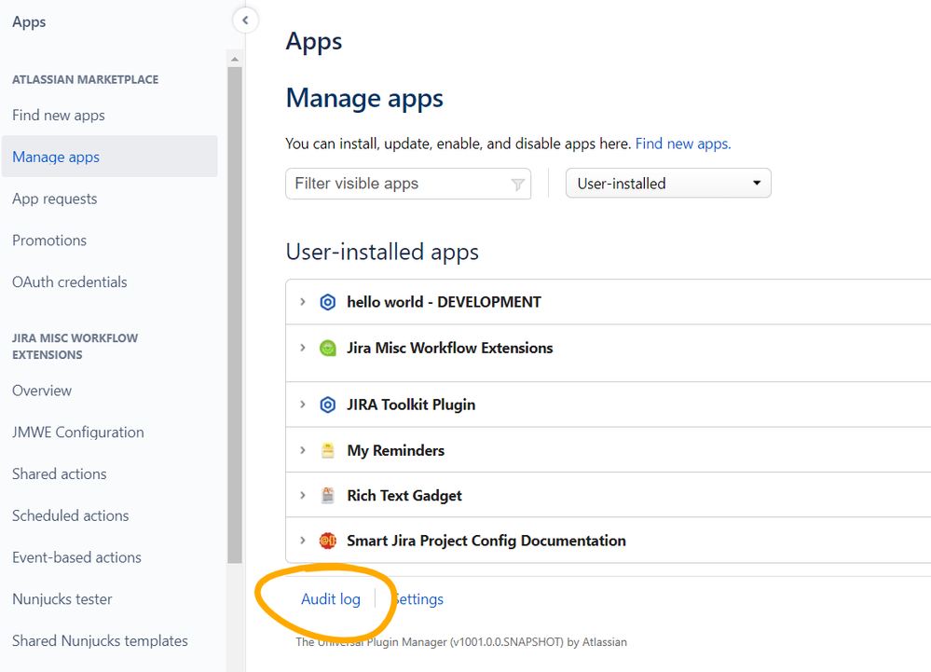The width and height of the screenshot is (931, 672).
Task: Expand the JIRA Toolkit Plugin entry
Action: 303,404
